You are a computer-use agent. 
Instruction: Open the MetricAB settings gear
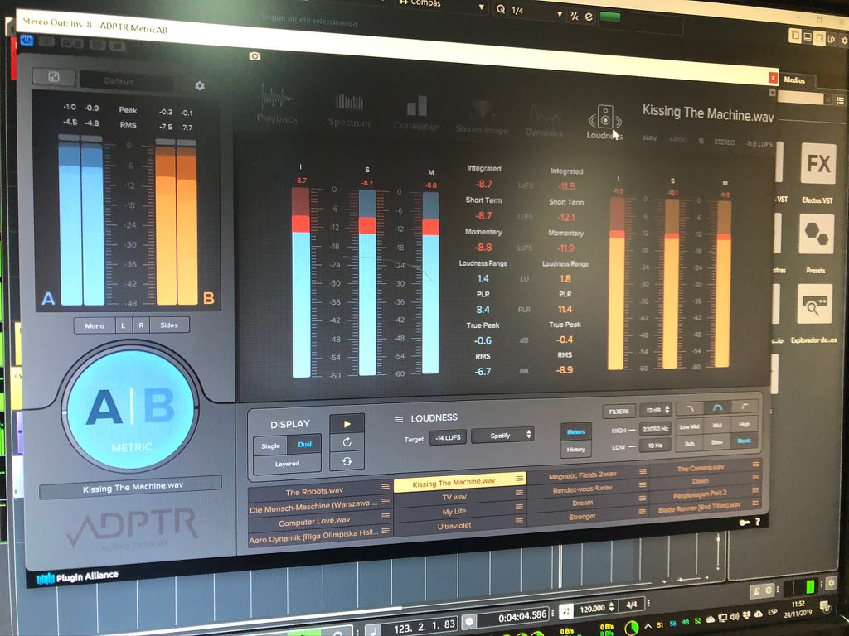click(199, 84)
